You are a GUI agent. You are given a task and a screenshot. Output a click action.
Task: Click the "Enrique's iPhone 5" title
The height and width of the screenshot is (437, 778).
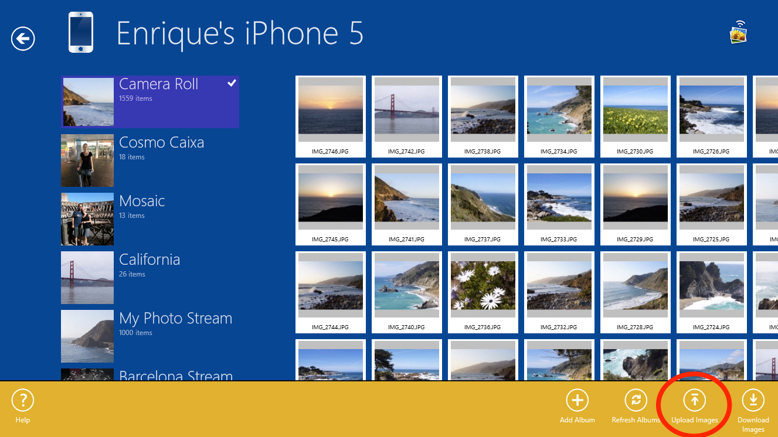(x=240, y=33)
